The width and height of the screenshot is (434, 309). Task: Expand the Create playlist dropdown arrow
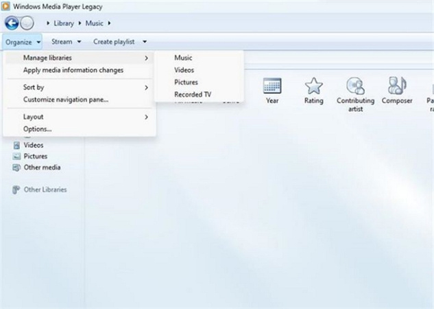tap(145, 42)
